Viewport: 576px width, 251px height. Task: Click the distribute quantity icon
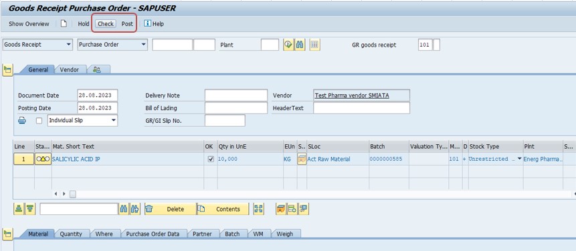point(304,209)
